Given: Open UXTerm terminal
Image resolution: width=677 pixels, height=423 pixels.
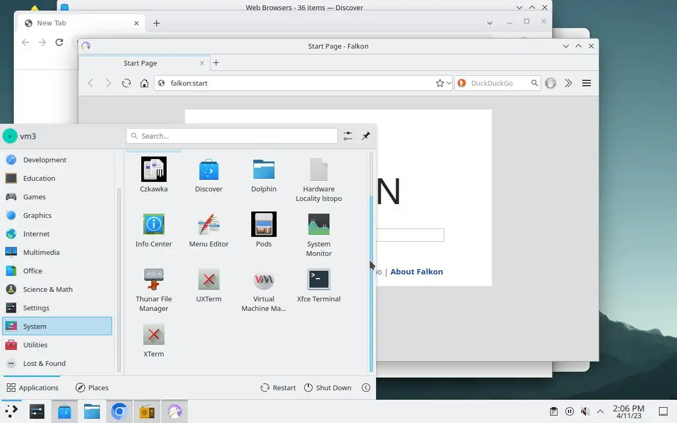Looking at the screenshot, I should point(208,285).
